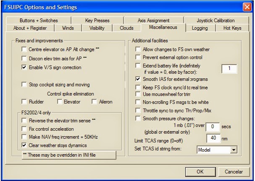The height and width of the screenshot is (181, 255).
Task: Open the Logging tab
Action: [200, 28]
